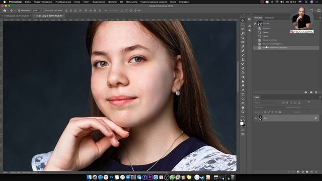Select the Clone Stamp tool
The image size is (322, 181).
click(x=243, y=59)
